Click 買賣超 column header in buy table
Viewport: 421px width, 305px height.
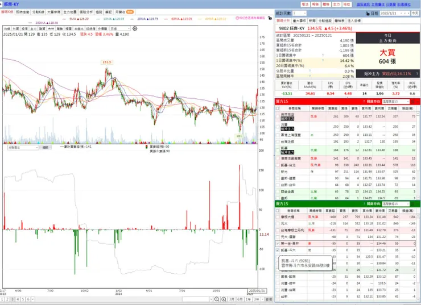(332, 108)
